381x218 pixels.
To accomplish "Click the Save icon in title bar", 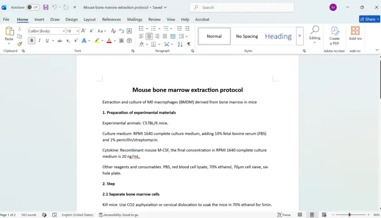I will pyautogui.click(x=46, y=7).
